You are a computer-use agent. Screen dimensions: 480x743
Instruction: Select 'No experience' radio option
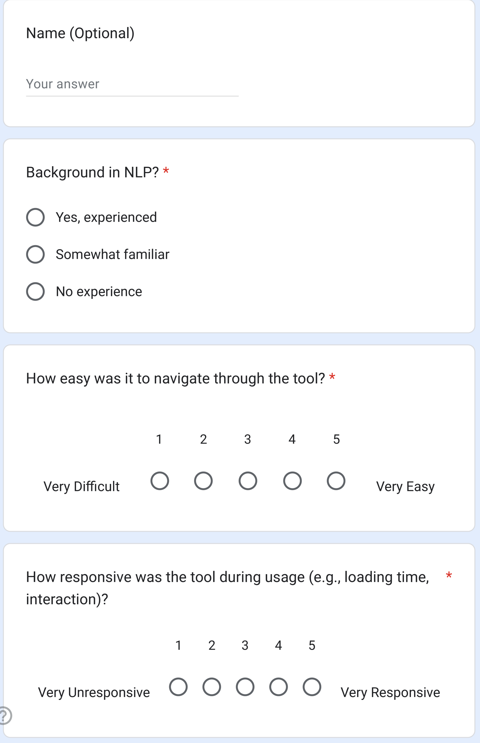coord(35,291)
